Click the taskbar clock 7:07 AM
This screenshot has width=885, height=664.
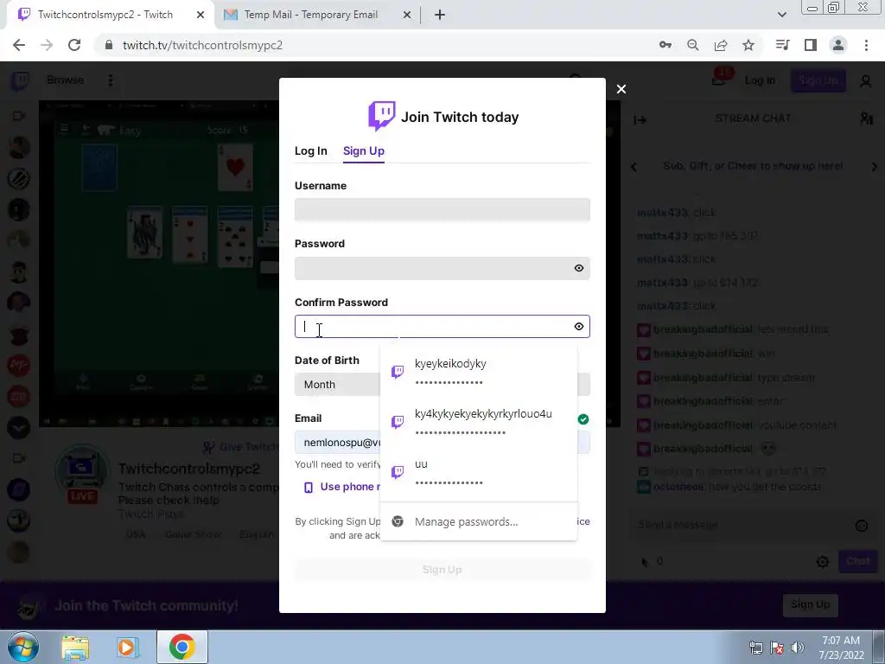841,641
